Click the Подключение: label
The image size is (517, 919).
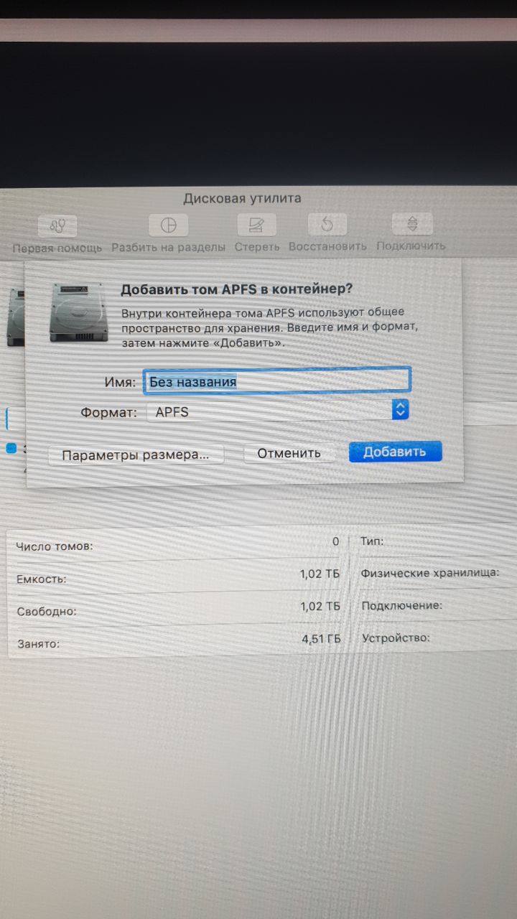(x=401, y=605)
